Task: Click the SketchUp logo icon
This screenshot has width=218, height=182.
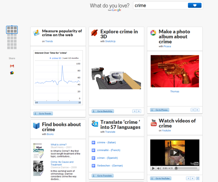Action: [x=94, y=33]
